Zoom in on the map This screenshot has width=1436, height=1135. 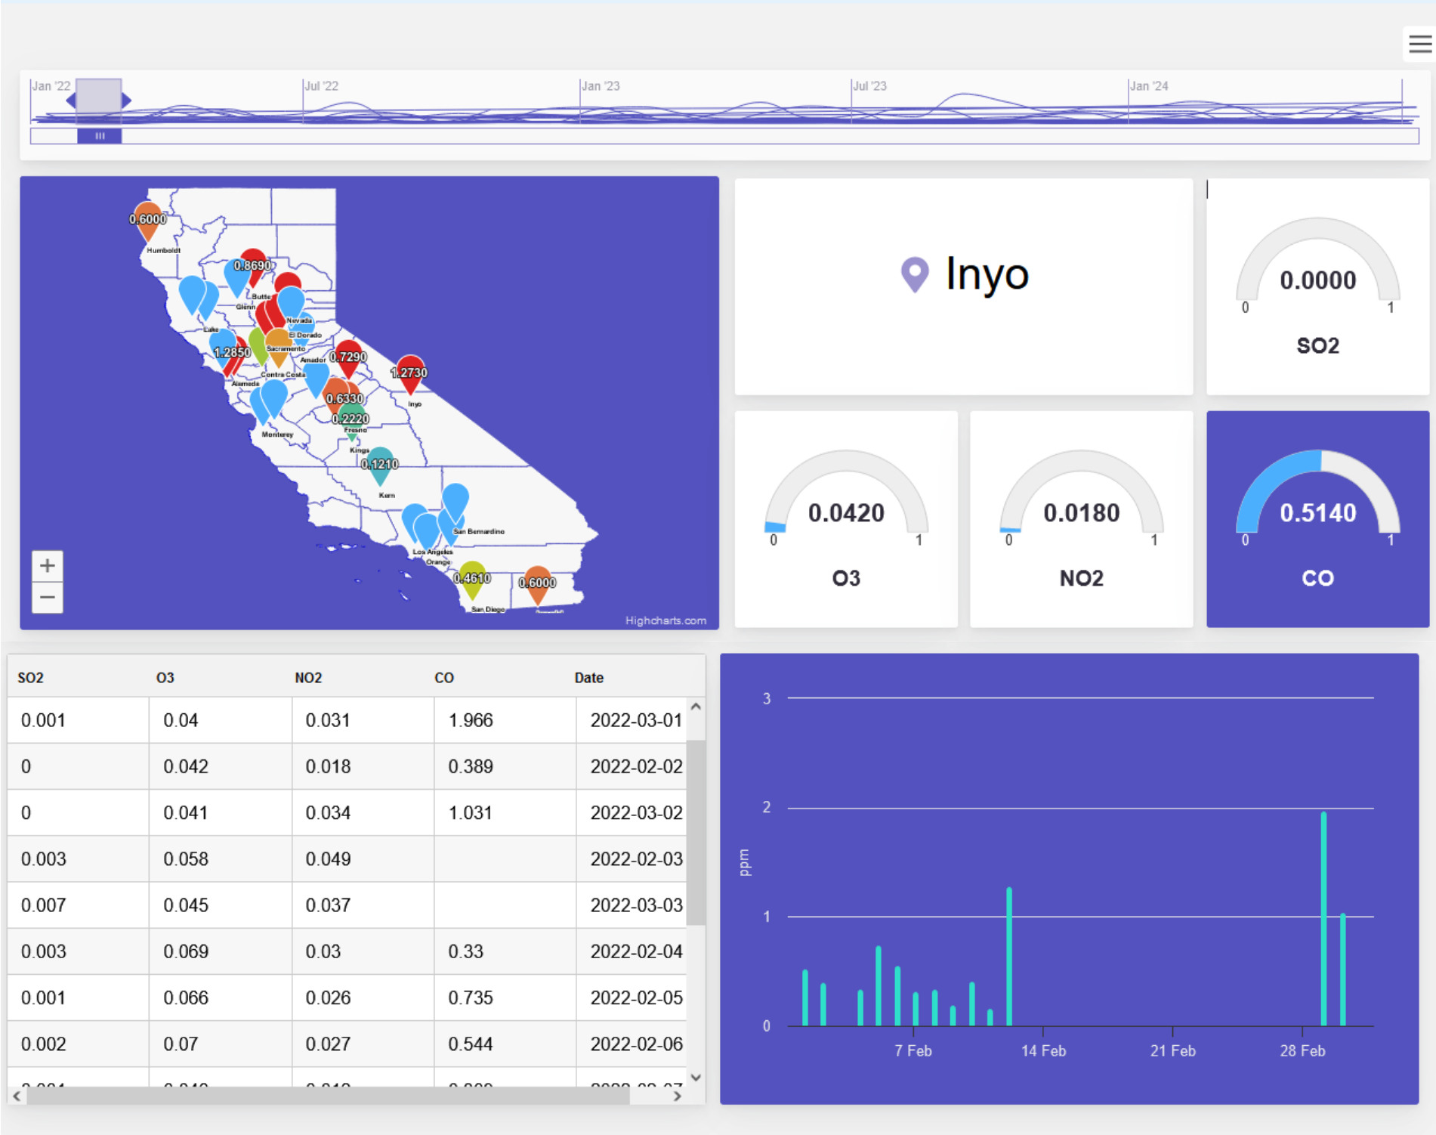(48, 566)
